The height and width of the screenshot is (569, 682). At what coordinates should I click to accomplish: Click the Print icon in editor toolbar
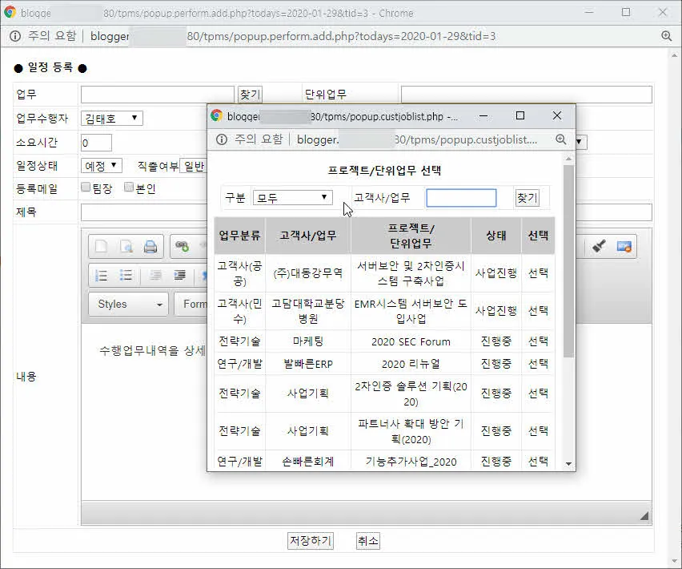pyautogui.click(x=150, y=247)
